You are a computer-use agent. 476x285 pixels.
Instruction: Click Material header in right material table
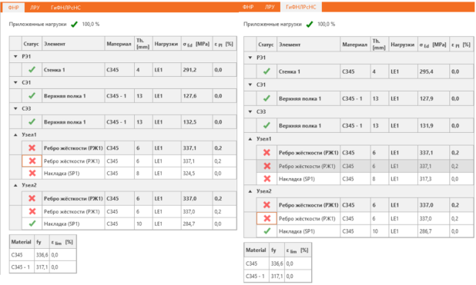[x=256, y=250]
